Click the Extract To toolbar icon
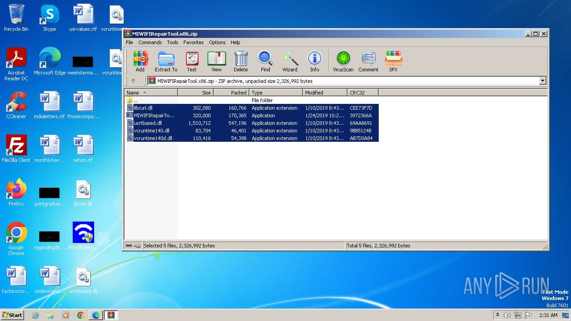 (x=166, y=62)
